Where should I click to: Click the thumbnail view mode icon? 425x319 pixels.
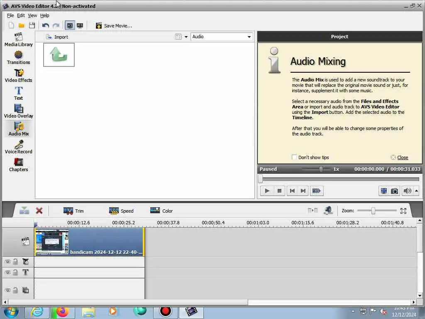178,37
